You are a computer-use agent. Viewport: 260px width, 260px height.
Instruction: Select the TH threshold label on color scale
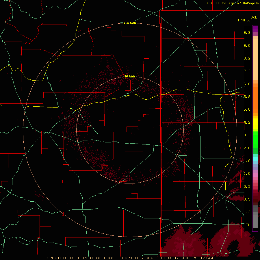tap(248, 225)
